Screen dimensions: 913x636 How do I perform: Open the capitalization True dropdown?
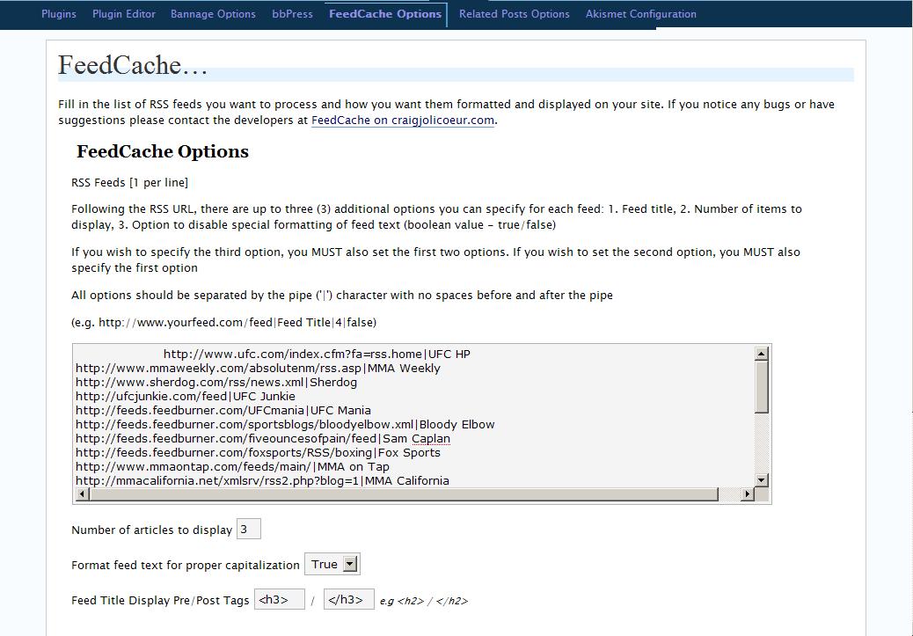point(332,564)
